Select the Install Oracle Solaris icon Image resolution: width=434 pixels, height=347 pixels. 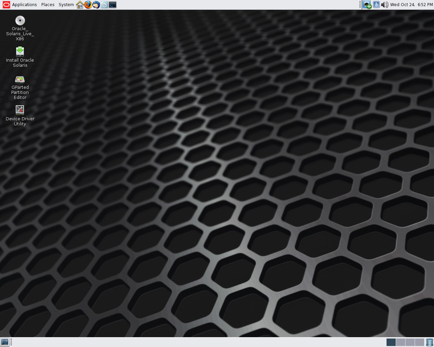click(x=20, y=57)
